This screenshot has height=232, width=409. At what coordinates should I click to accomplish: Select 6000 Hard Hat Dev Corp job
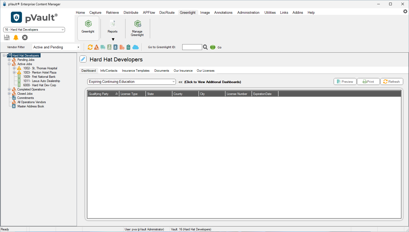coord(40,85)
